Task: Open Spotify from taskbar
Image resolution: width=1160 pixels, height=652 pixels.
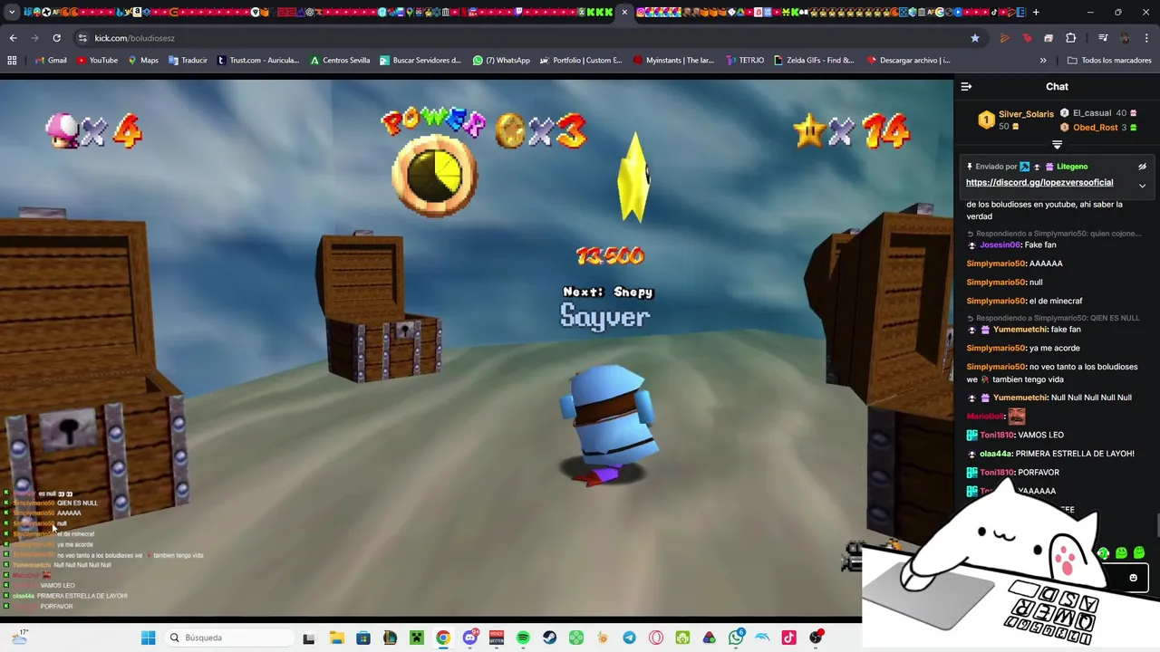Action: pyautogui.click(x=523, y=638)
